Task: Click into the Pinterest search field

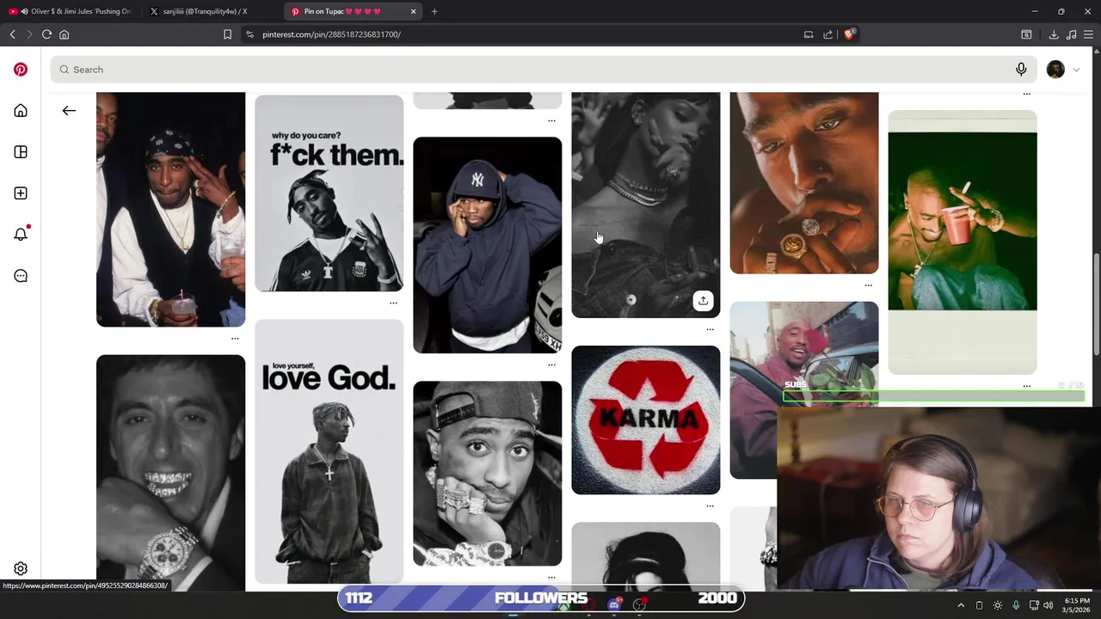Action: click(544, 70)
